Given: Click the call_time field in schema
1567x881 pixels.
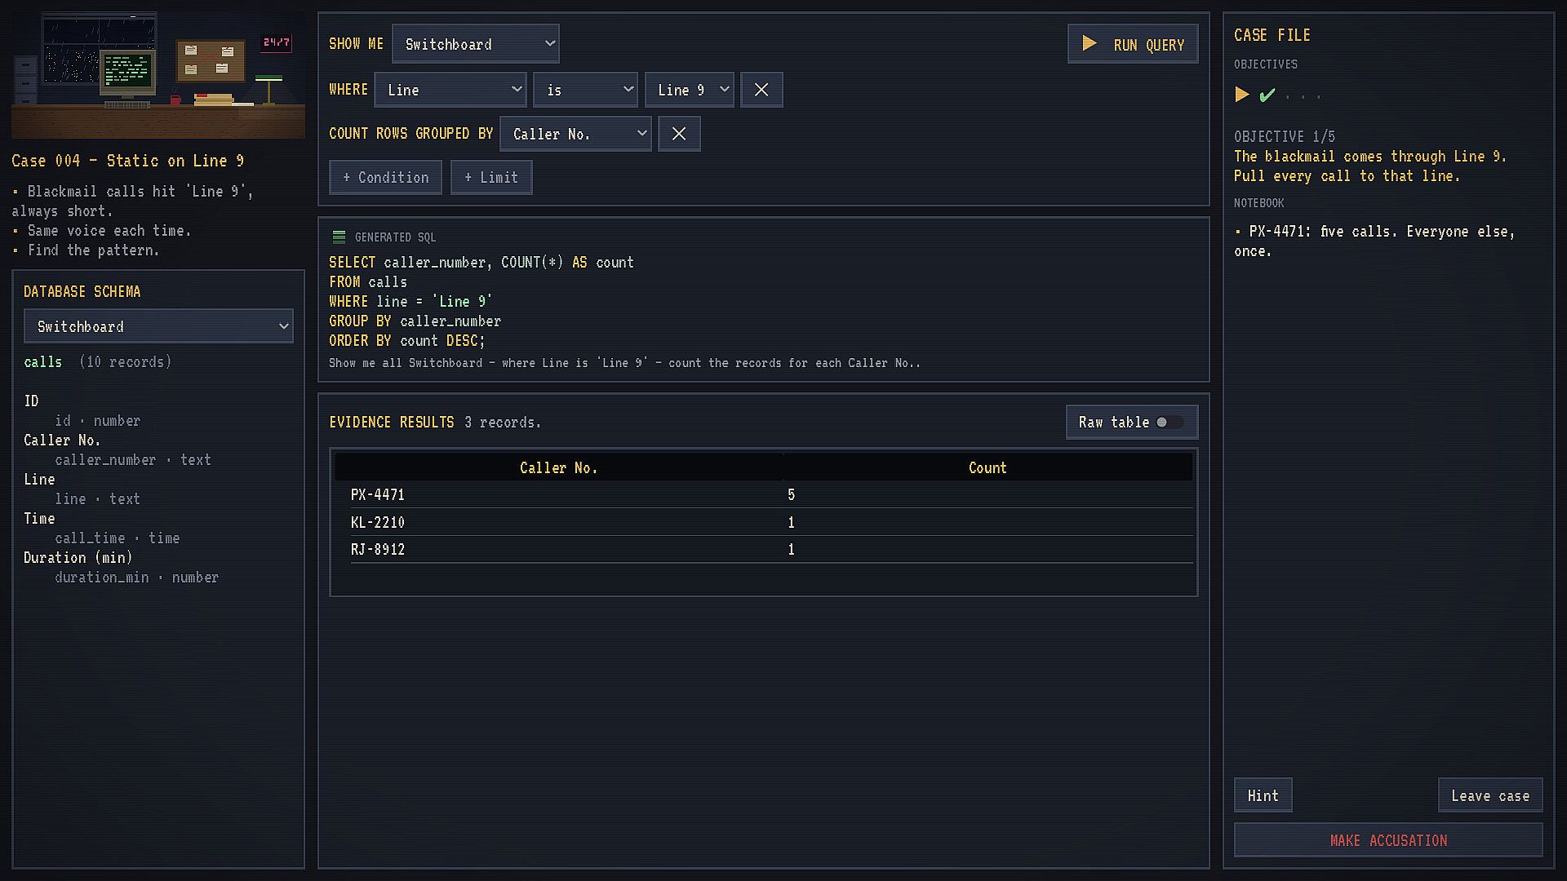Looking at the screenshot, I should (x=118, y=538).
